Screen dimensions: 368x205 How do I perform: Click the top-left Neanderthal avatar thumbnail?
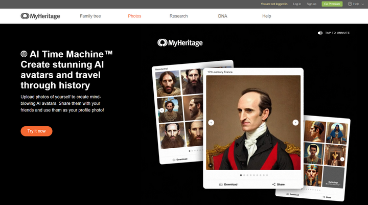(x=168, y=83)
